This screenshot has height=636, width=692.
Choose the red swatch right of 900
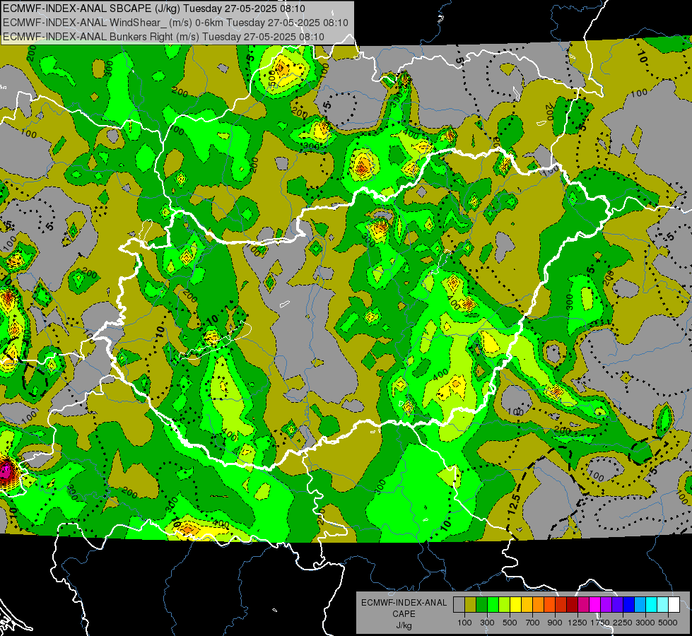point(561,605)
